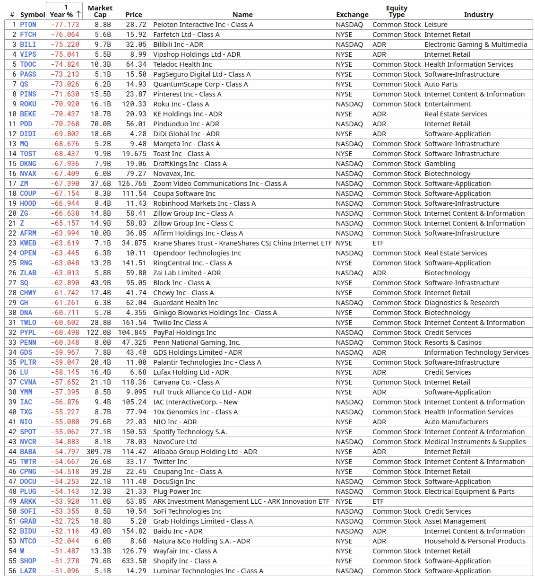The width and height of the screenshot is (535, 578).
Task: Open the PINS ticker link
Action: (x=28, y=94)
